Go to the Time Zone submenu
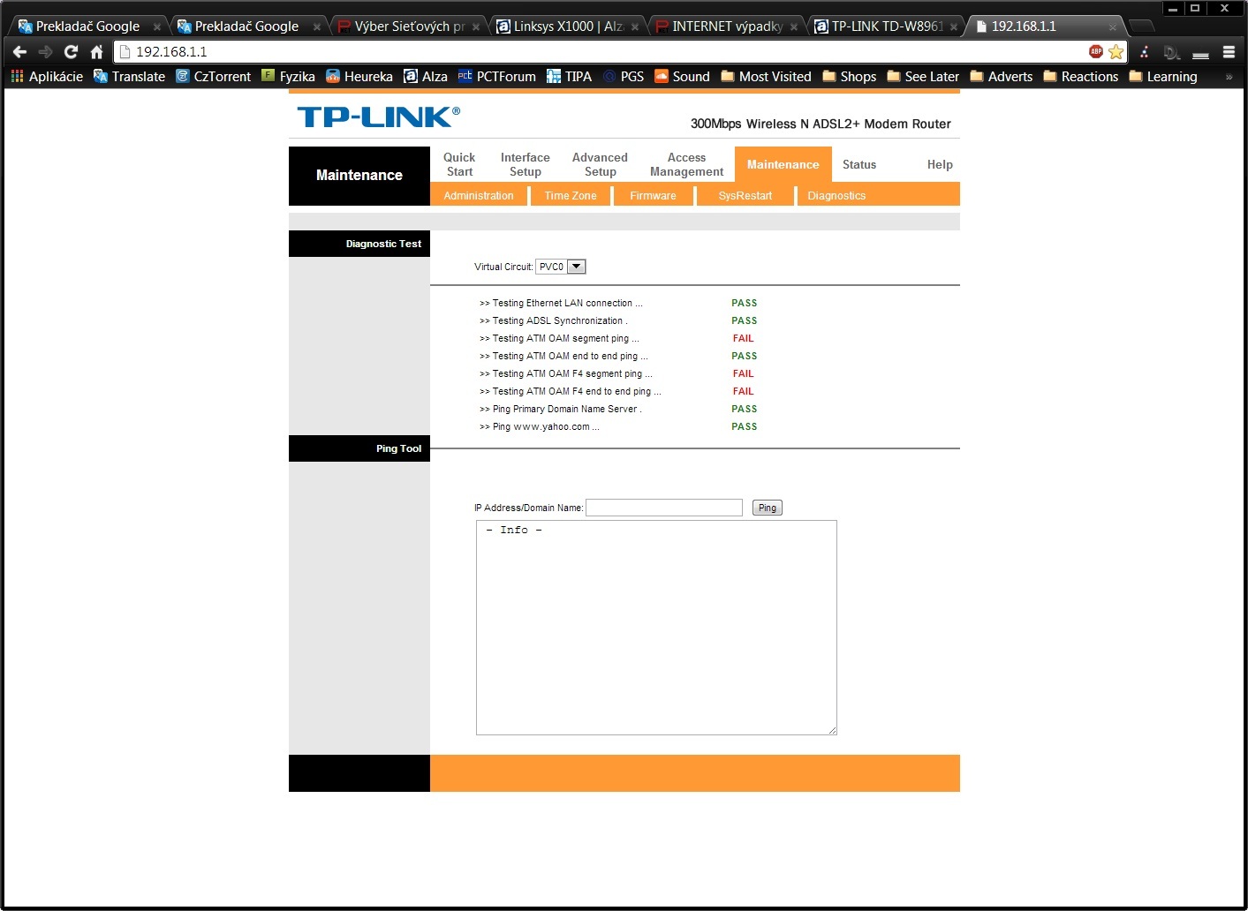 pyautogui.click(x=571, y=196)
